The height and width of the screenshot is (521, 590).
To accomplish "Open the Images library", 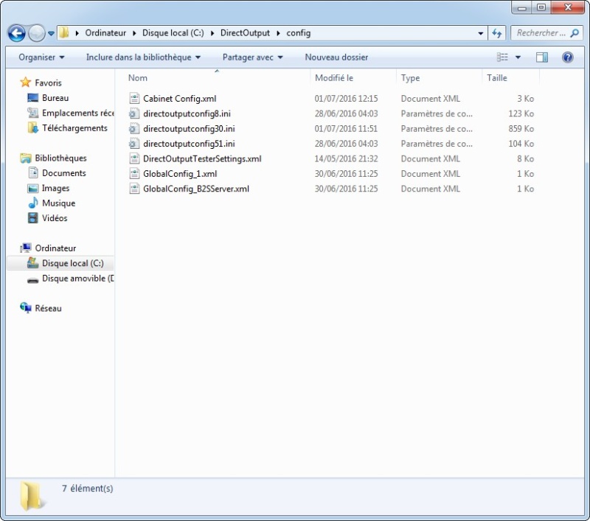I will click(x=56, y=188).
